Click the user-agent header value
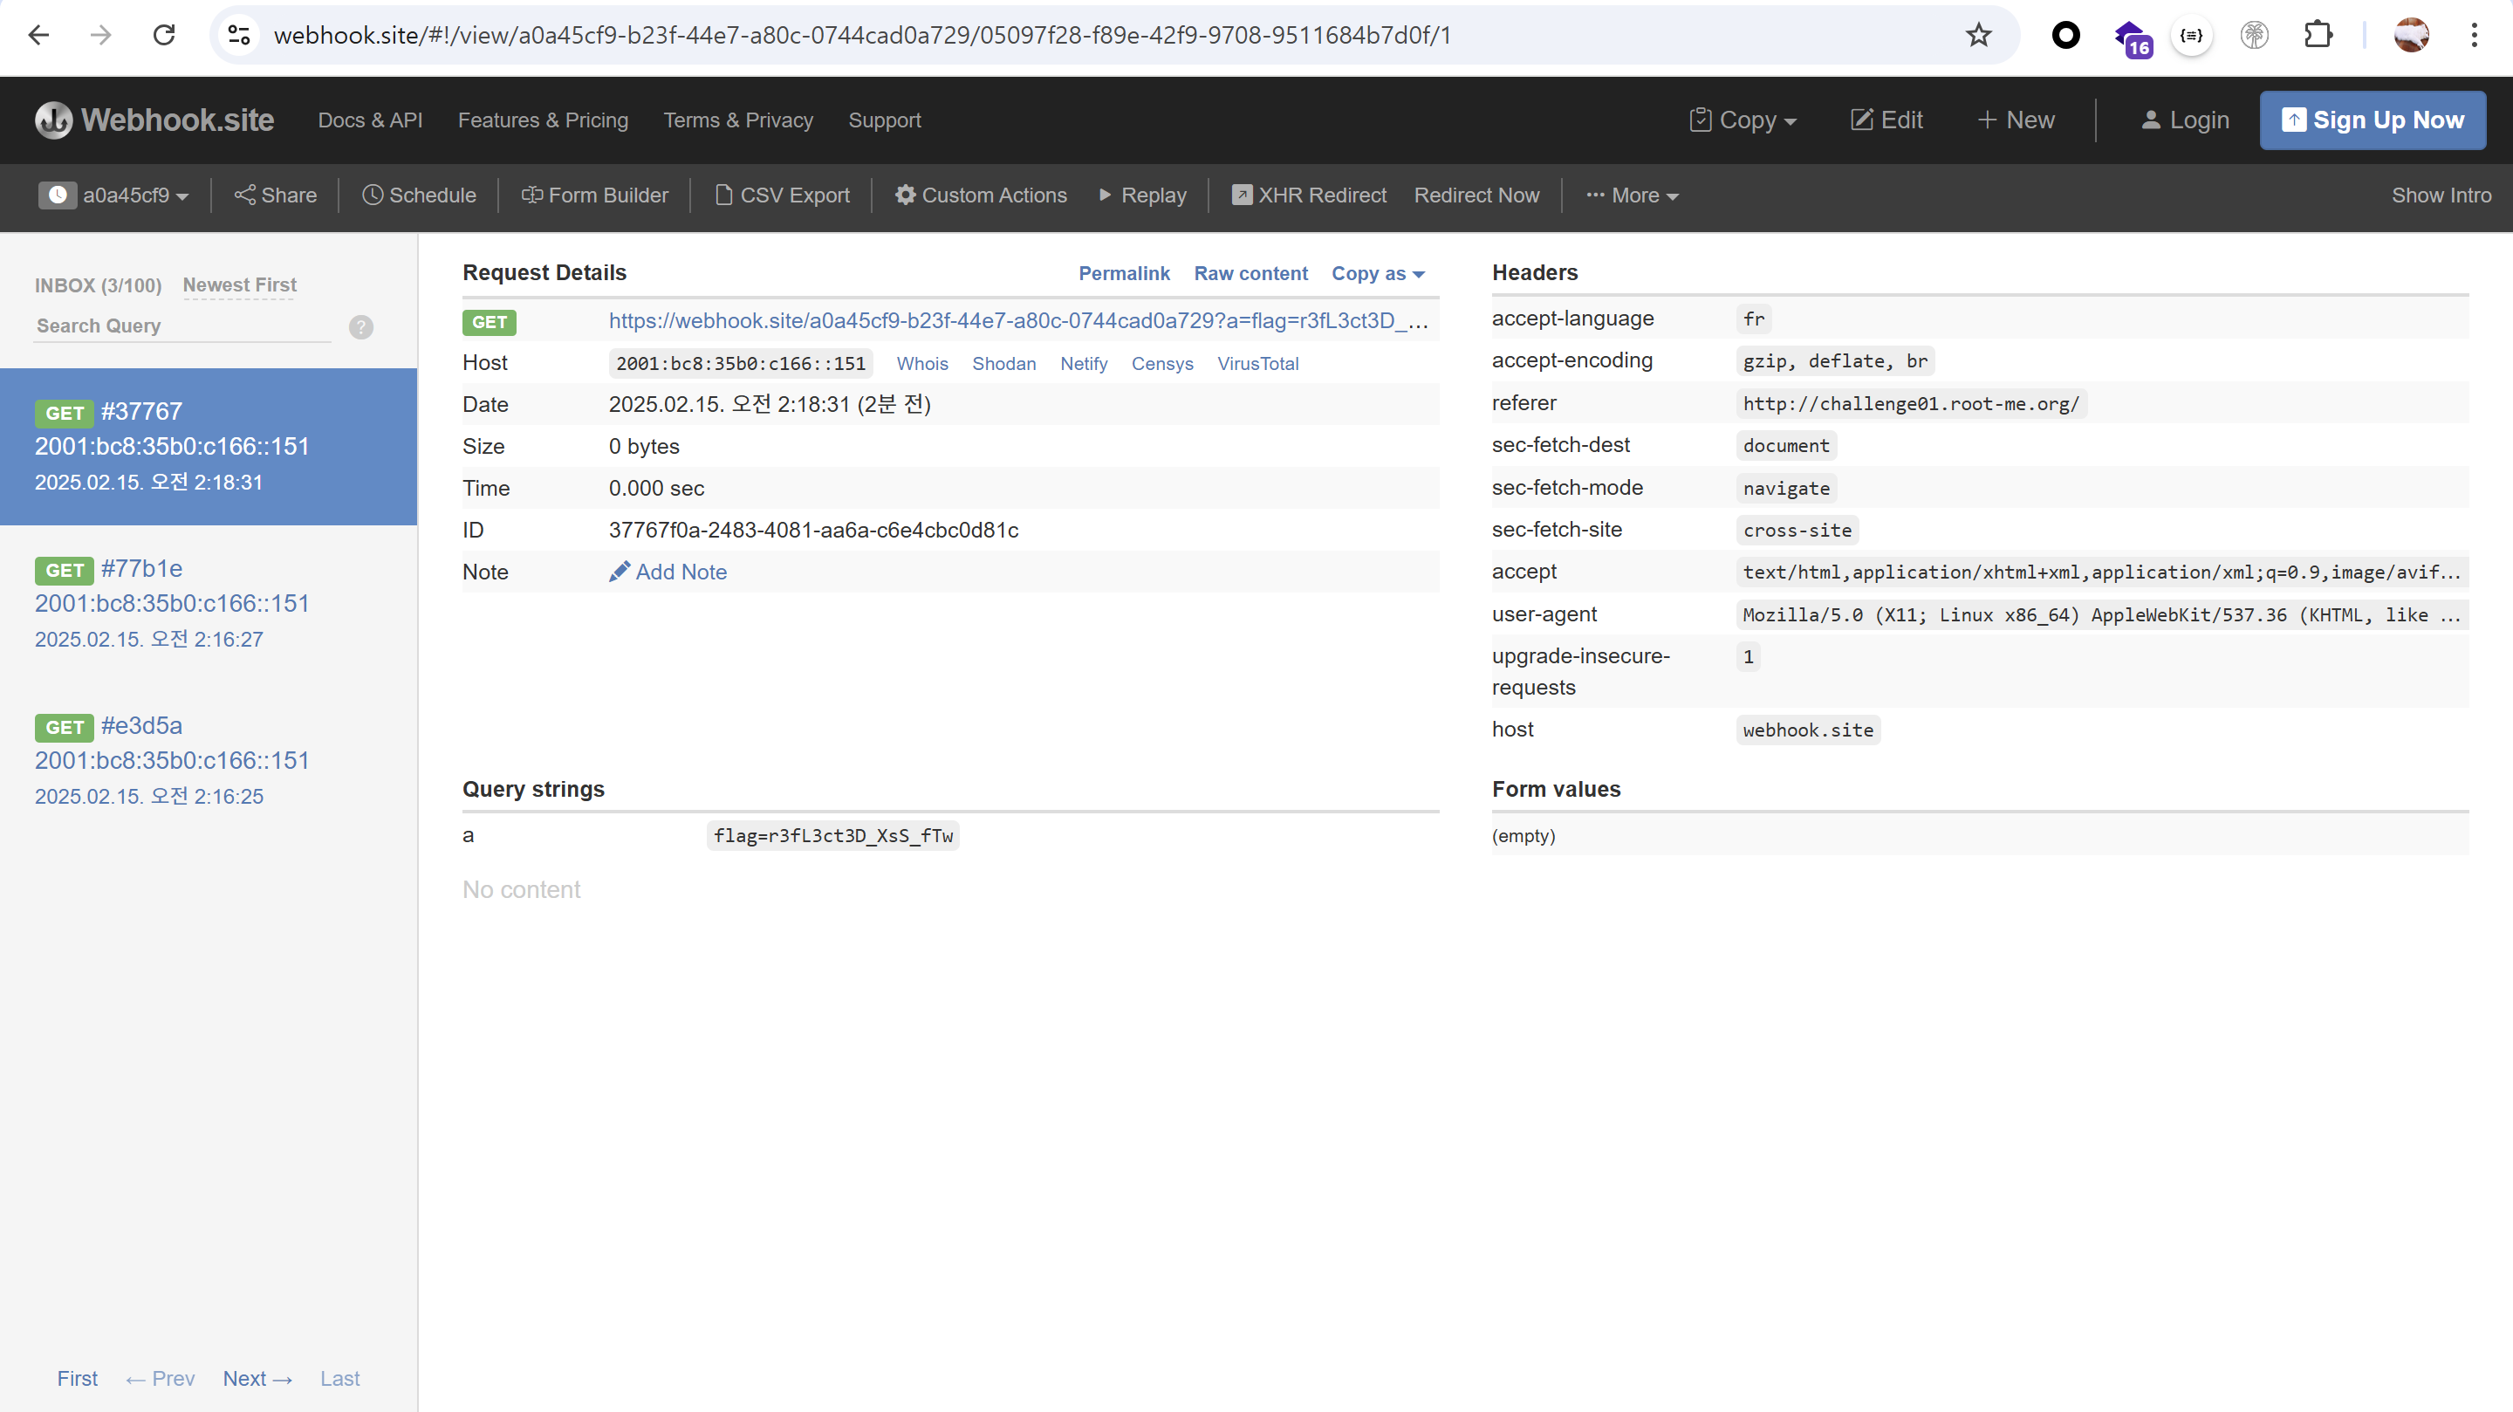 pos(2101,614)
